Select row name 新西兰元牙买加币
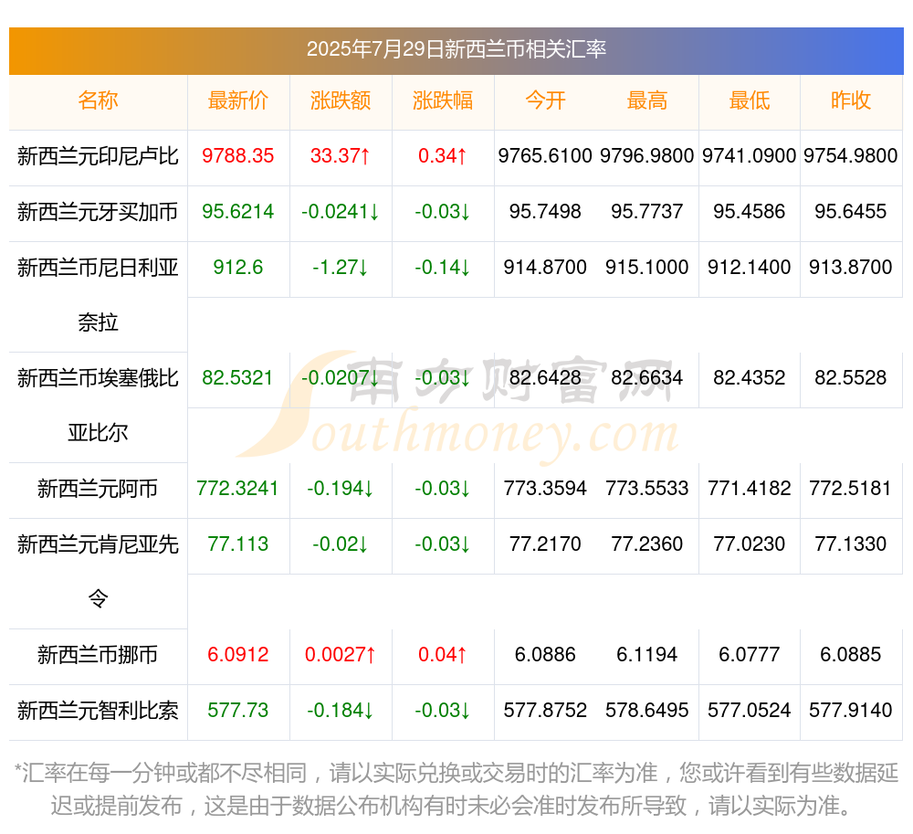 tap(98, 212)
